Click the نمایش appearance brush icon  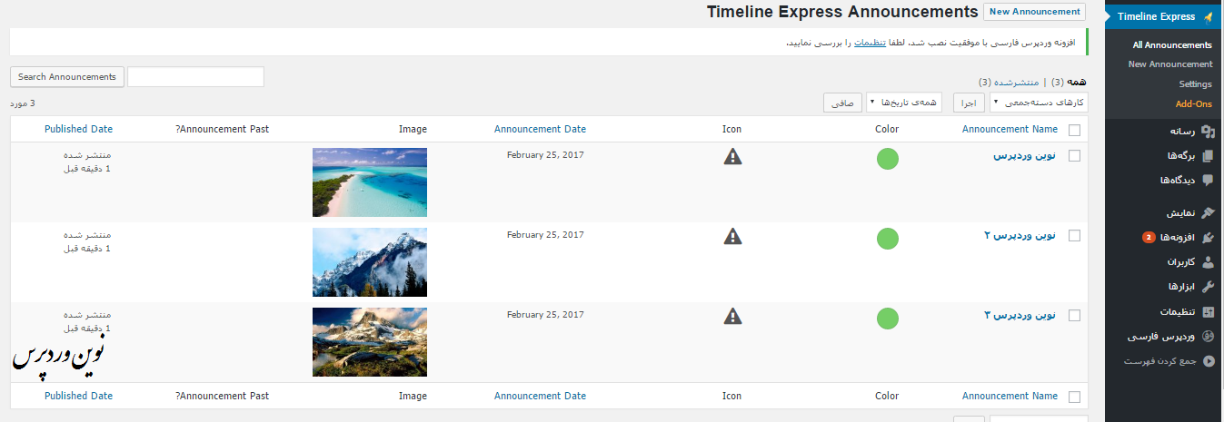[x=1208, y=213]
